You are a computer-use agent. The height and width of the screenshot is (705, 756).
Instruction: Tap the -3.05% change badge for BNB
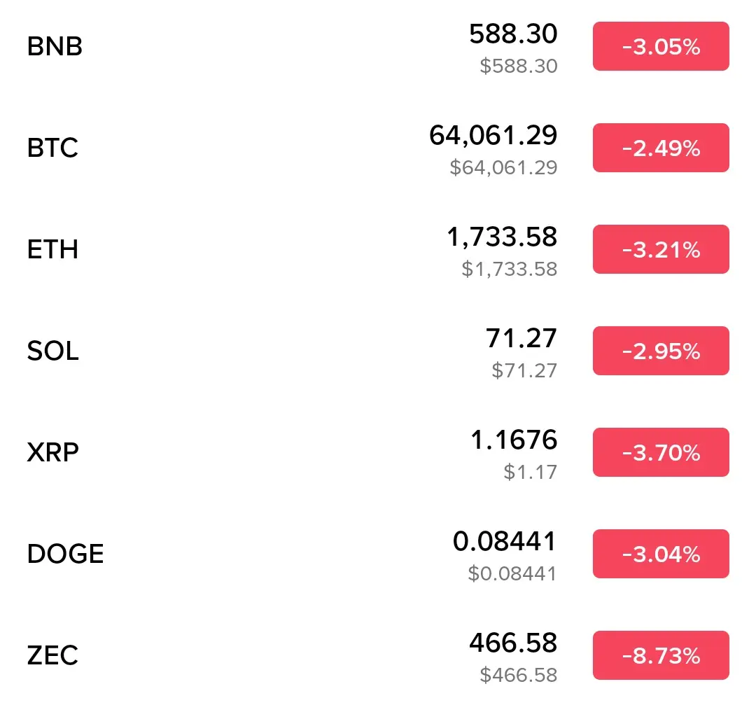click(x=661, y=46)
